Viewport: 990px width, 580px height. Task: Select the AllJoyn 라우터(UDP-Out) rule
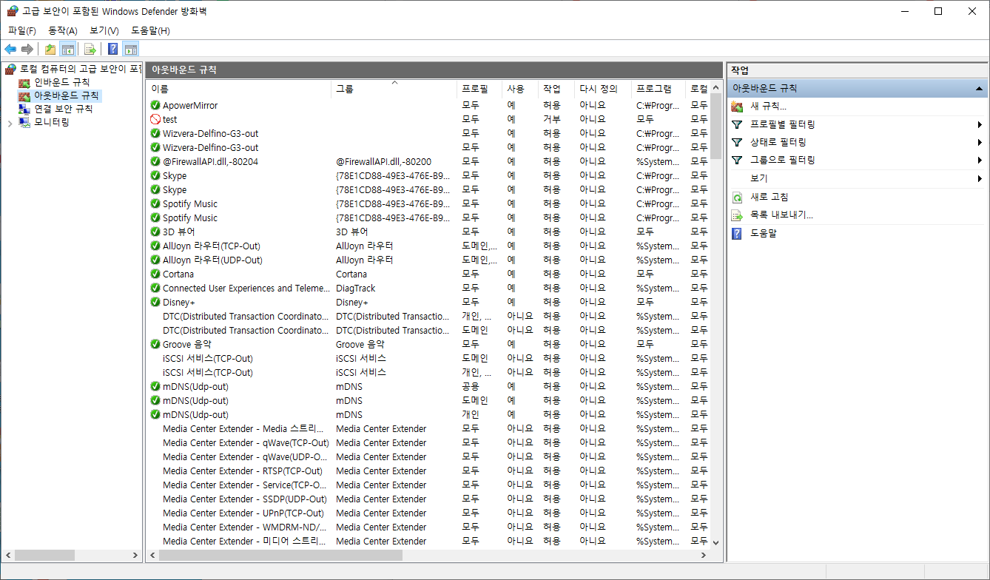pyautogui.click(x=212, y=260)
